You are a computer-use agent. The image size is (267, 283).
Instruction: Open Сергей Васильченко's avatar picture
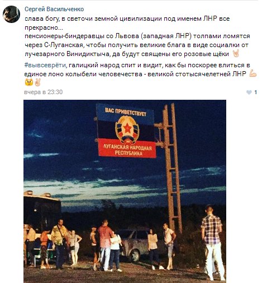tap(11, 15)
